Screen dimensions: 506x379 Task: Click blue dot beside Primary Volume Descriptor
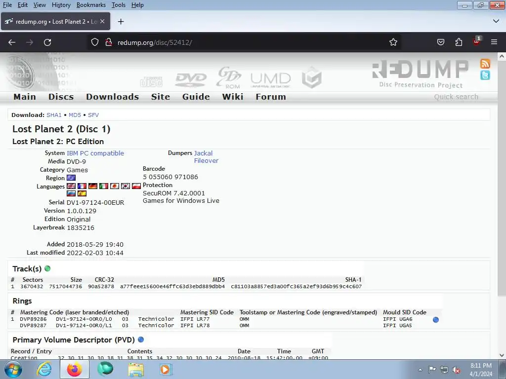coord(141,340)
